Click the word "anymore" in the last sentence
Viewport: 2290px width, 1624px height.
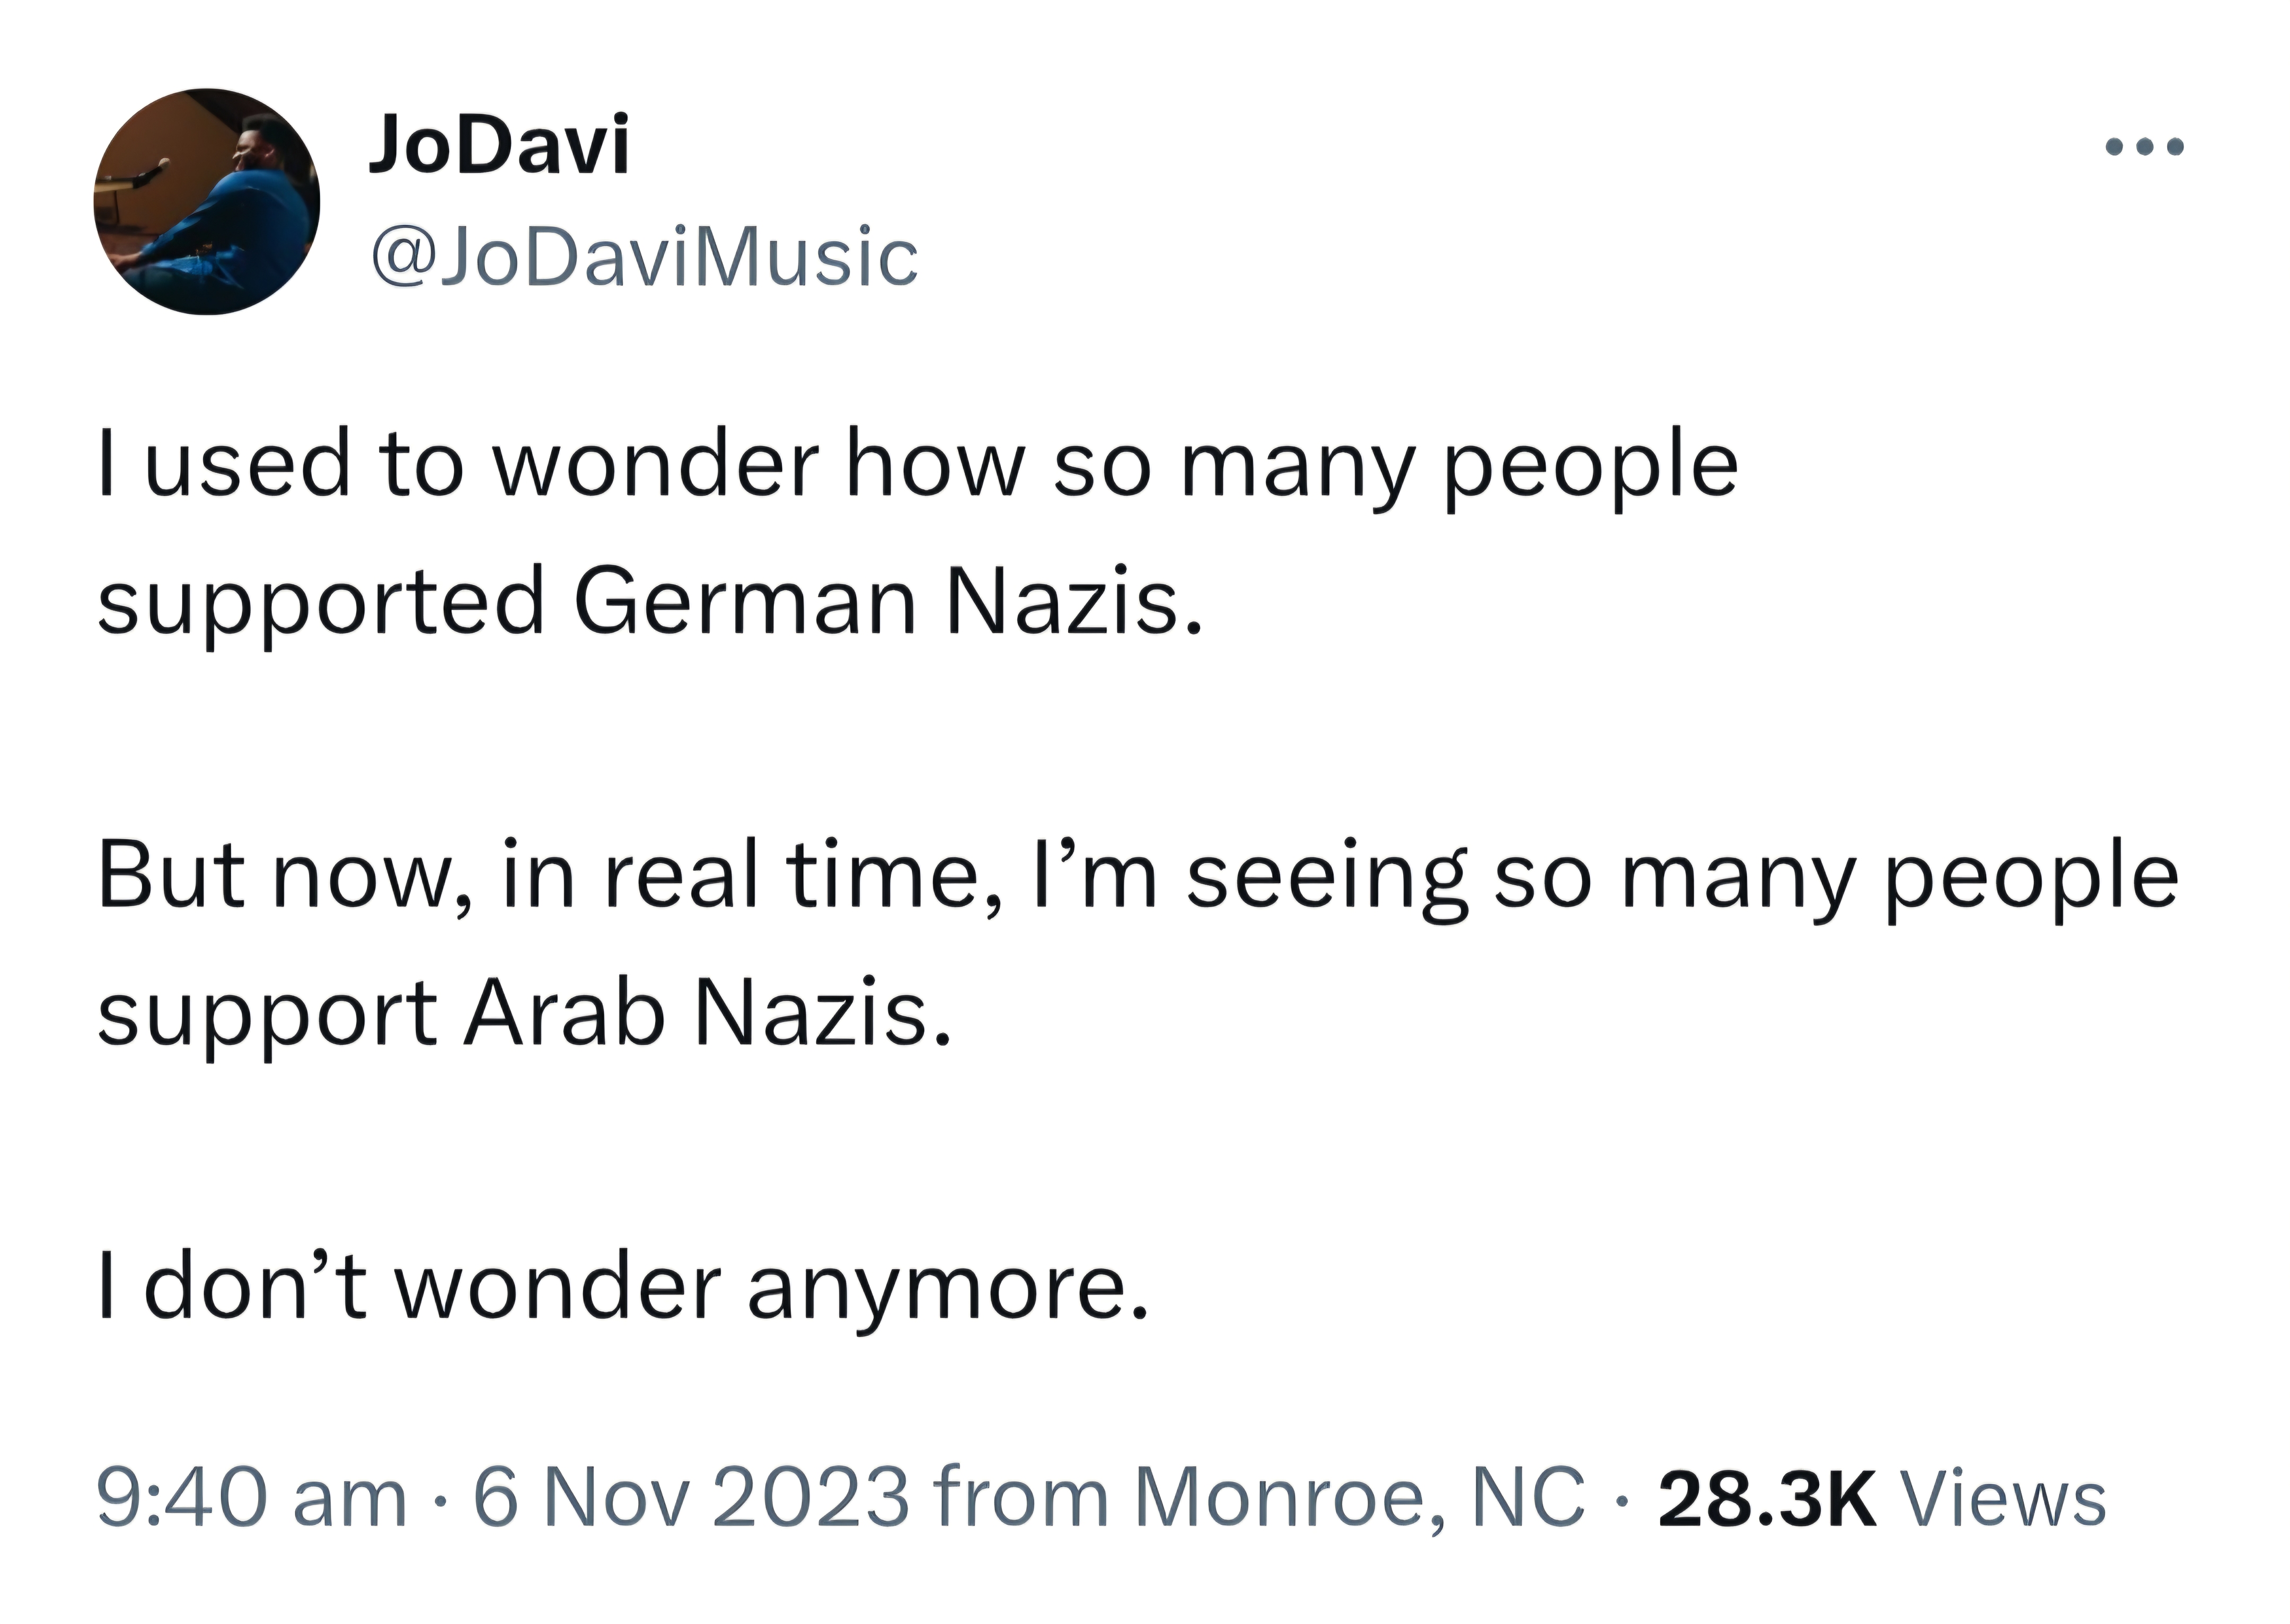click(x=948, y=1292)
